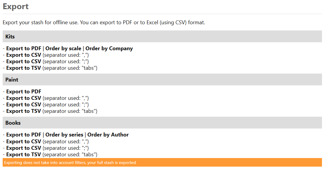The image size is (327, 174).
Task: Click the orange export filters notice
Action: [162, 162]
